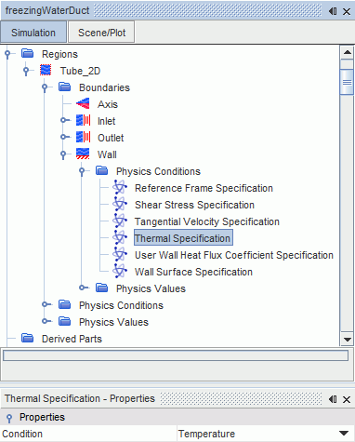Viewport: 355px width, 442px height.
Task: Select User Wall Heat Flux Coefficient Specification label
Action: coord(234,255)
